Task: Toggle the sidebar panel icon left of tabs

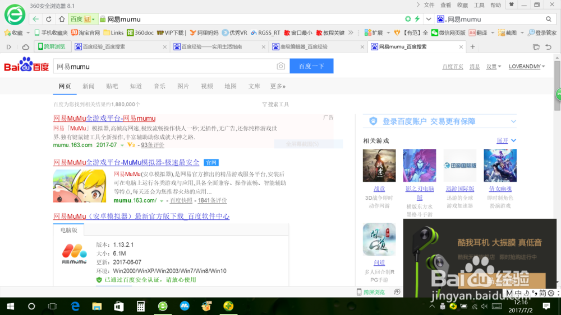Action: click(x=9, y=47)
